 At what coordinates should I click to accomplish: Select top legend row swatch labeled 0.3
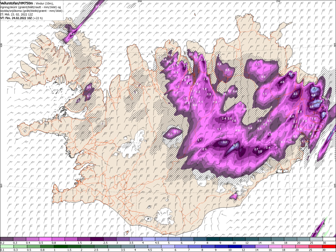[x=19, y=239]
